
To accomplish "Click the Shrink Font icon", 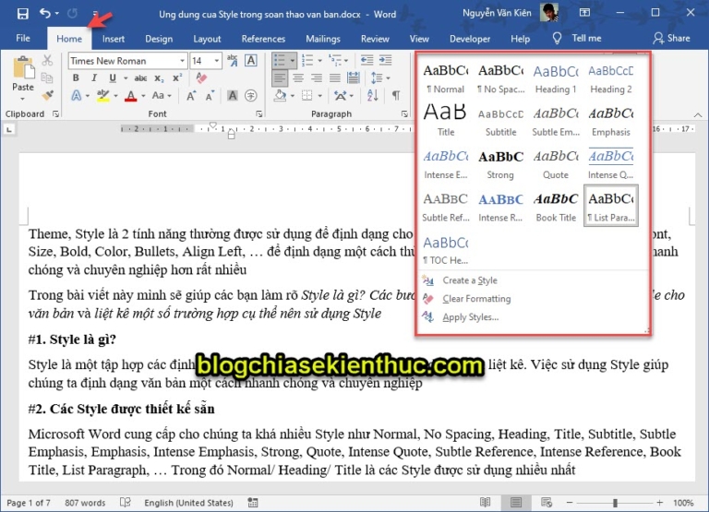I will tap(210, 95).
